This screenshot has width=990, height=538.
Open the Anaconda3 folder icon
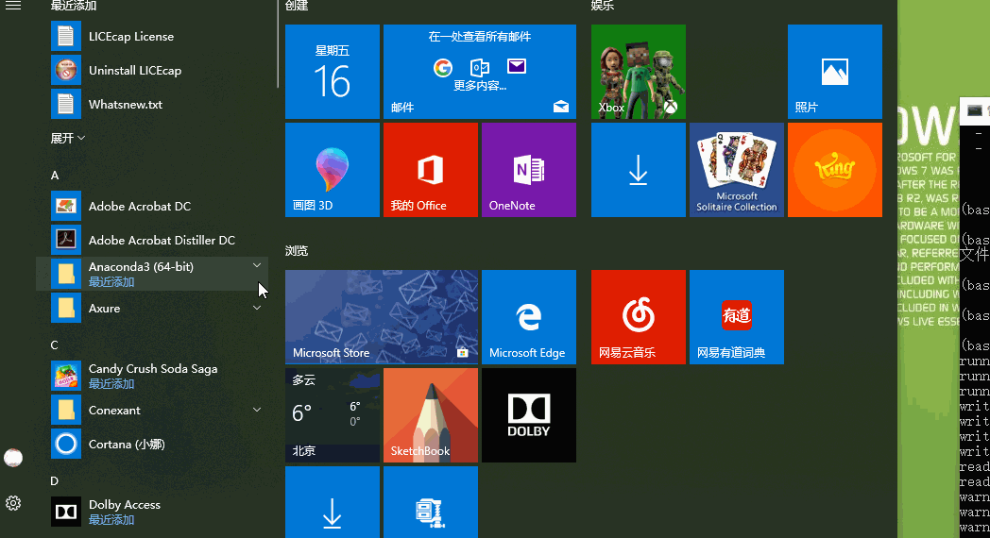pyautogui.click(x=66, y=274)
